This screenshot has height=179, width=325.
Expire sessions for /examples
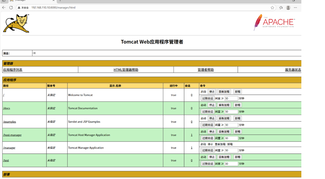207,125
